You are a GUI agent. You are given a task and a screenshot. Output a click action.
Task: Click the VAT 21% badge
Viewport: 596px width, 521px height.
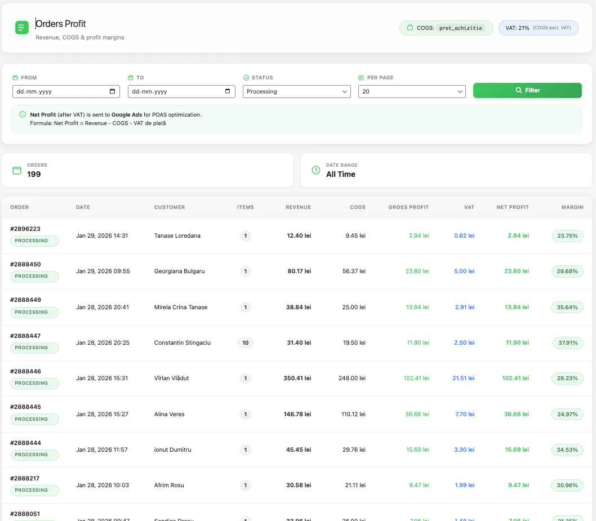538,28
